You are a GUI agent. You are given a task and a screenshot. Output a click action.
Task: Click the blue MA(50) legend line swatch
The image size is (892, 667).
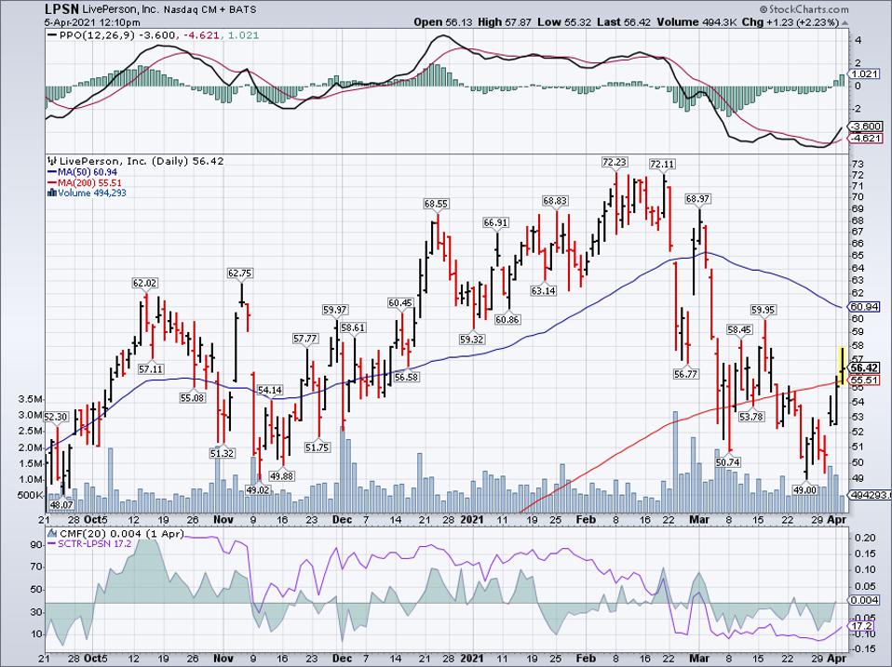51,172
